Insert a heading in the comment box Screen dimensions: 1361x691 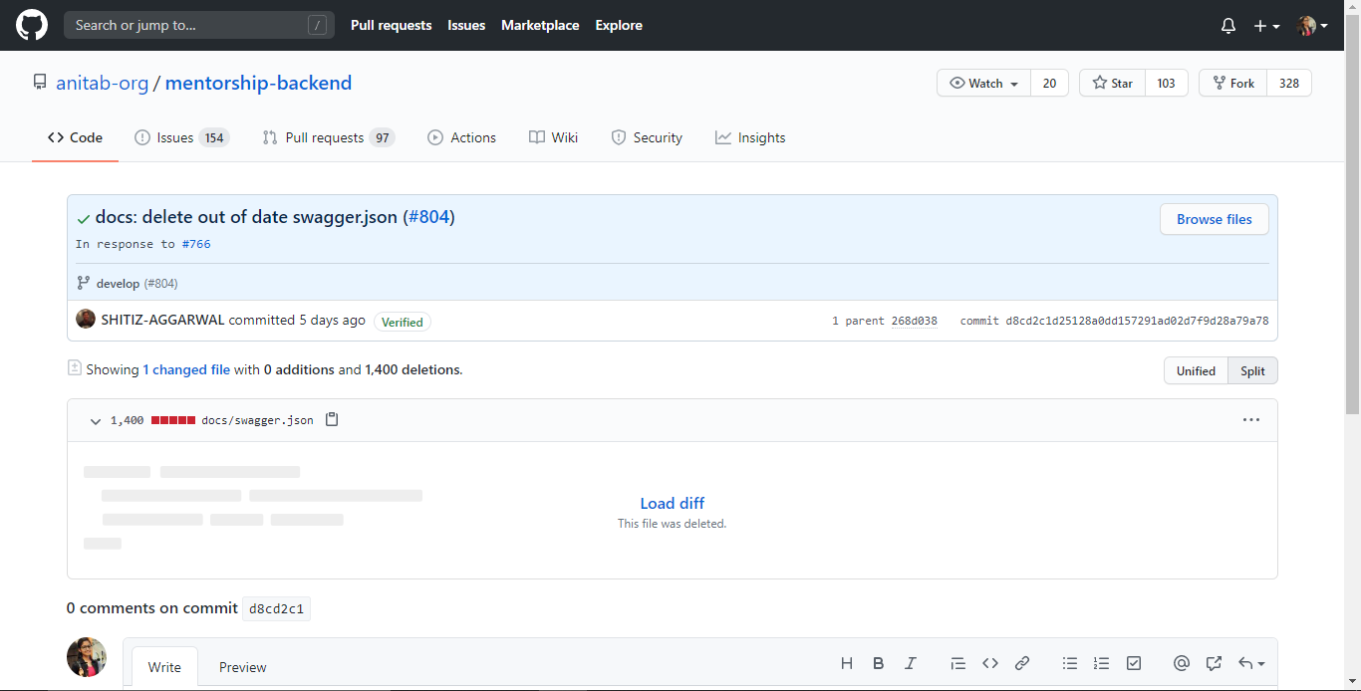click(x=846, y=663)
